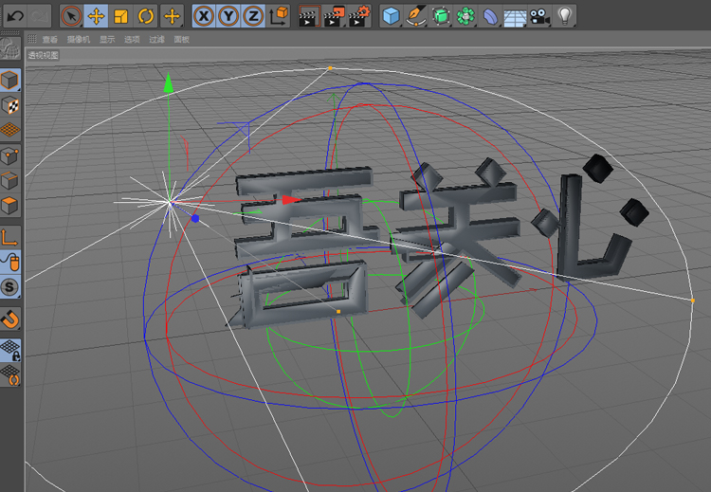Add a cube primitive object
Image resolution: width=711 pixels, height=492 pixels.
391,17
